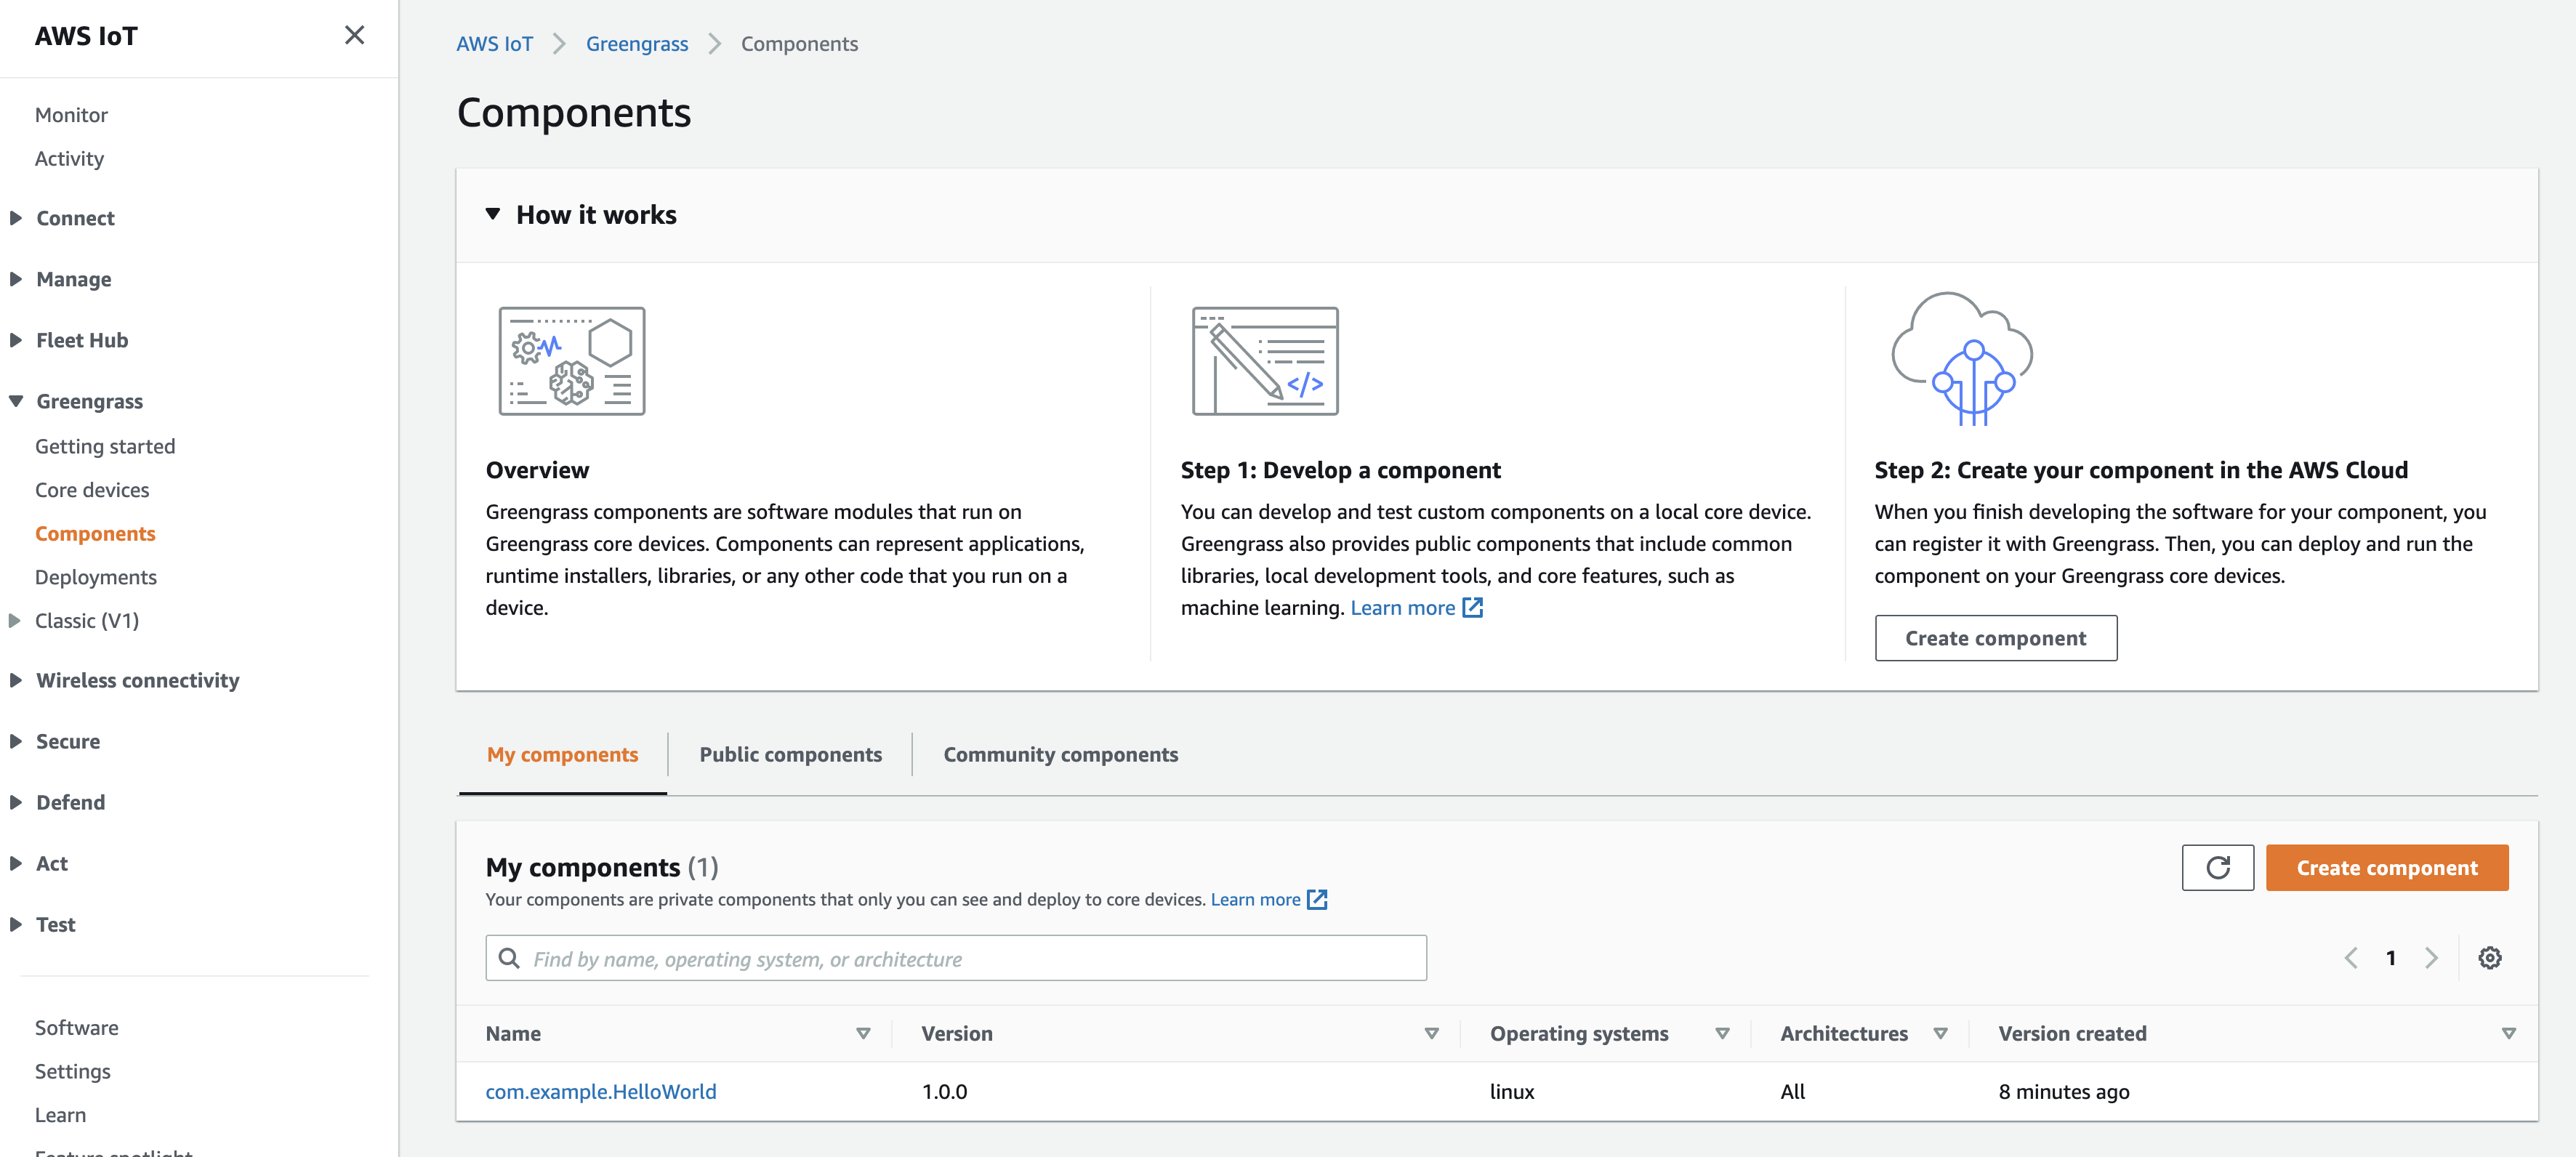2576x1157 pixels.
Task: Open external link icon beside Step 1 Learn more
Action: point(1472,607)
